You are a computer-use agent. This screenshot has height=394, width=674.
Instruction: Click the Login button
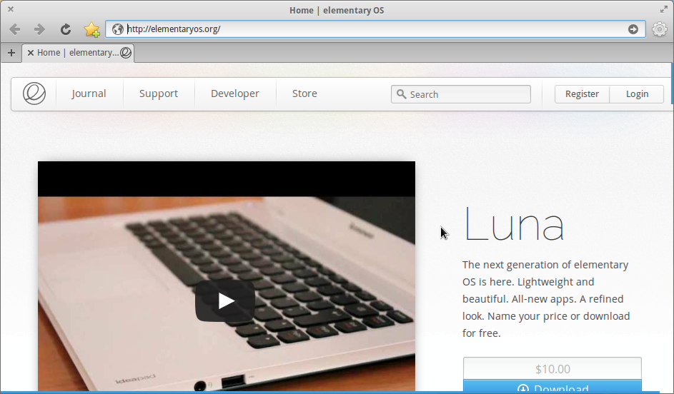(x=637, y=94)
